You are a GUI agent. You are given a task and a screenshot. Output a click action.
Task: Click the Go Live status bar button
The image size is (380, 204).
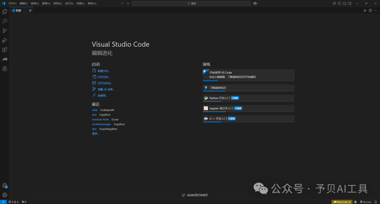366,202
